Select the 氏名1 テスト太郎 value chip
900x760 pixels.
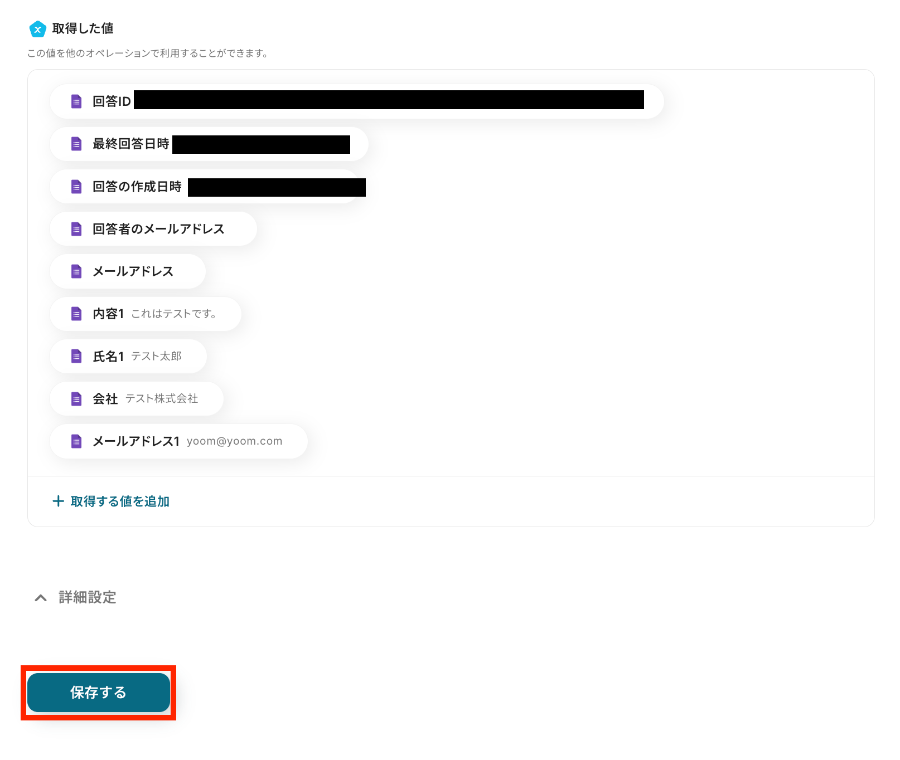coord(128,356)
